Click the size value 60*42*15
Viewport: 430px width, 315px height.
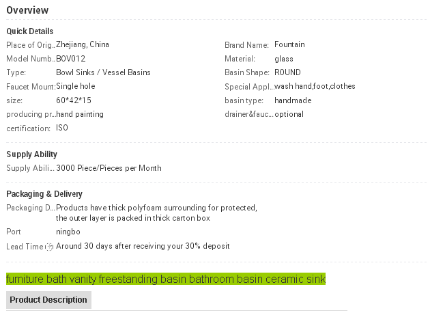74,100
